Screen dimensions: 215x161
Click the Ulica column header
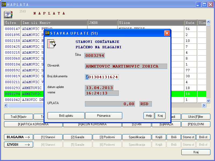pos(151,23)
